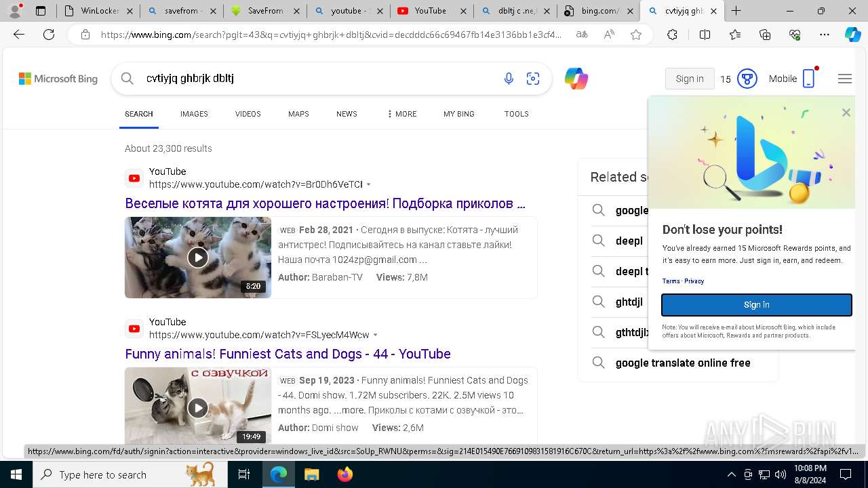Expand the MORE search categories

[402, 114]
